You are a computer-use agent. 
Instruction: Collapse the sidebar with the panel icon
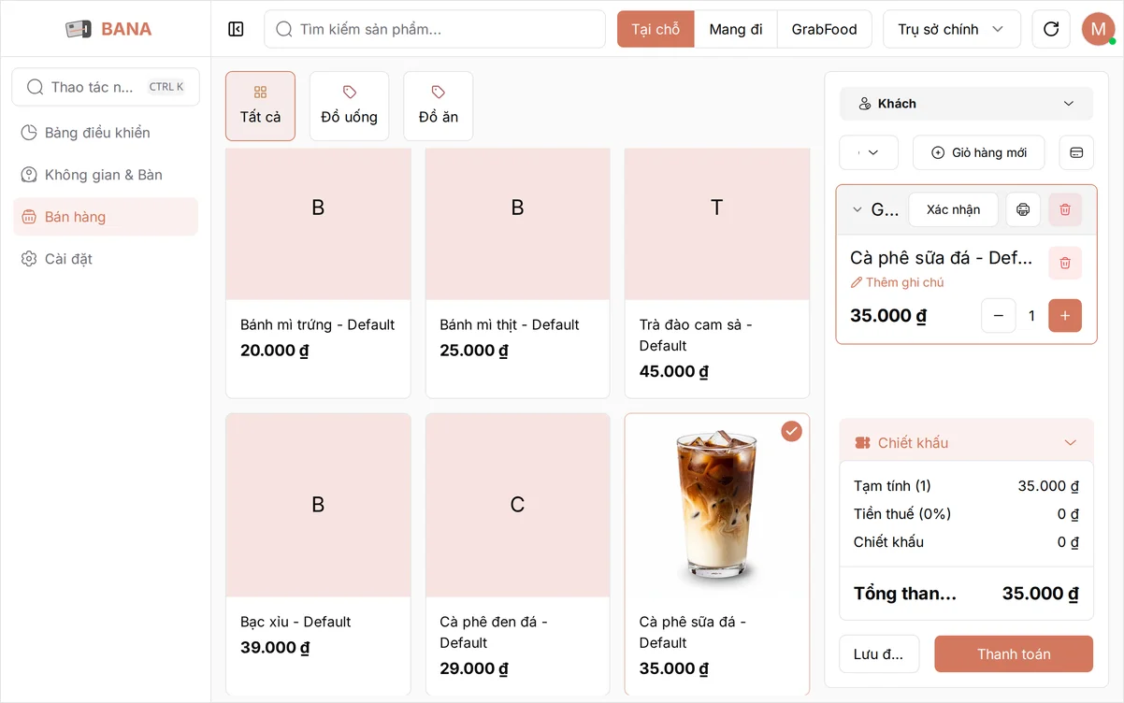click(236, 29)
